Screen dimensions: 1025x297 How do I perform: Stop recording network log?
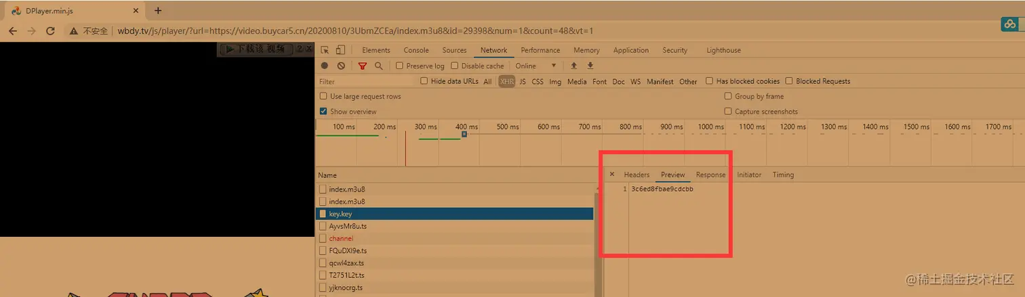click(x=325, y=66)
